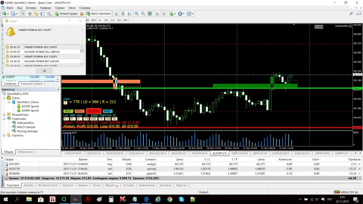Click the question mark in the Alert dialog
This screenshot has width=363, height=204.
pos(69,21)
